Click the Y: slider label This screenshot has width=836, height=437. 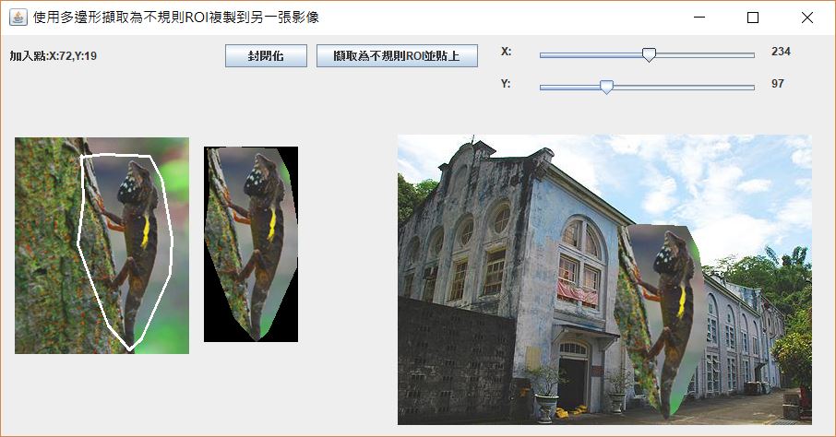(506, 84)
